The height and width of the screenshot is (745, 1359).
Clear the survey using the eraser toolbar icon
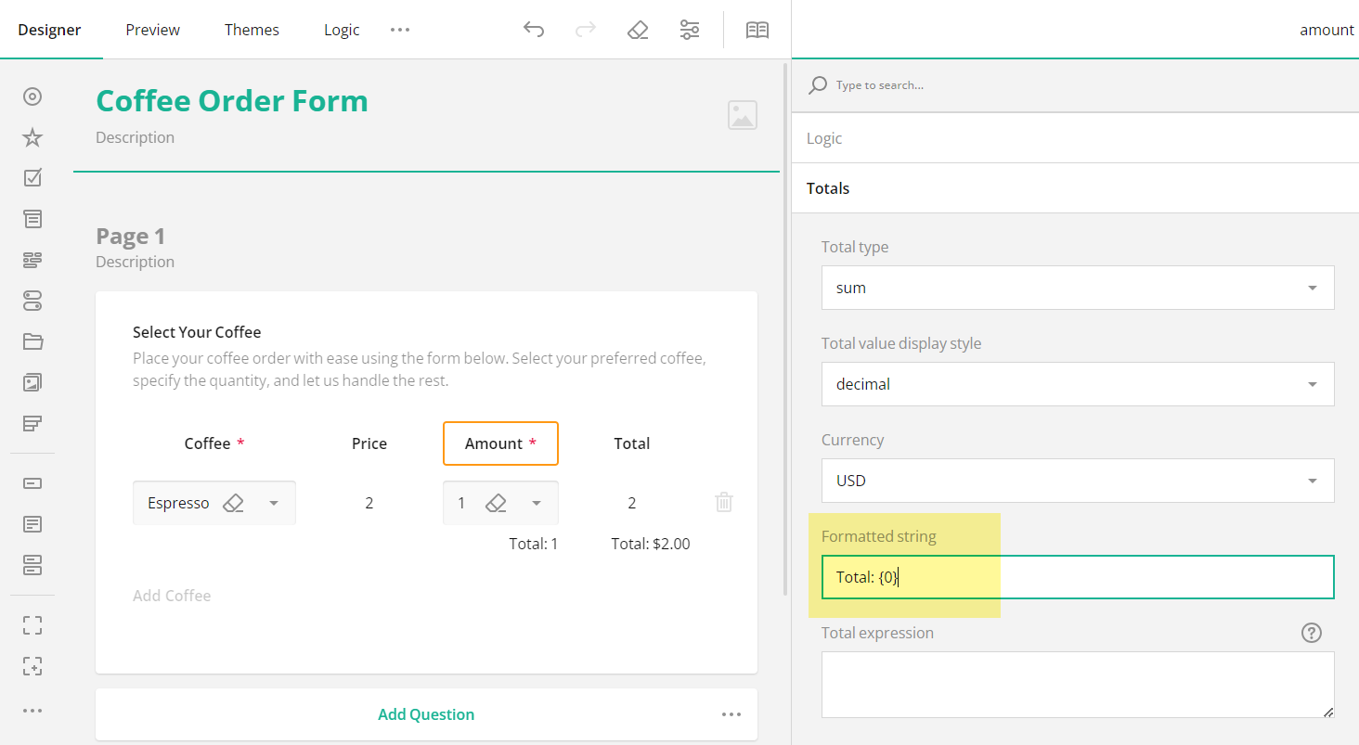638,29
